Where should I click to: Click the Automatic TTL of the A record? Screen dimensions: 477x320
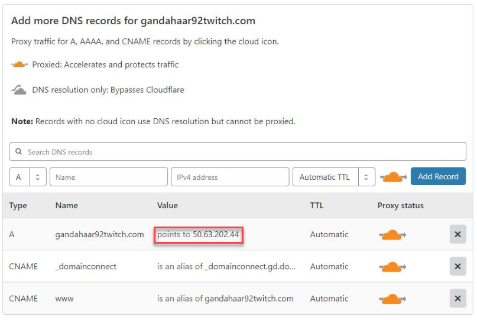pyautogui.click(x=329, y=235)
